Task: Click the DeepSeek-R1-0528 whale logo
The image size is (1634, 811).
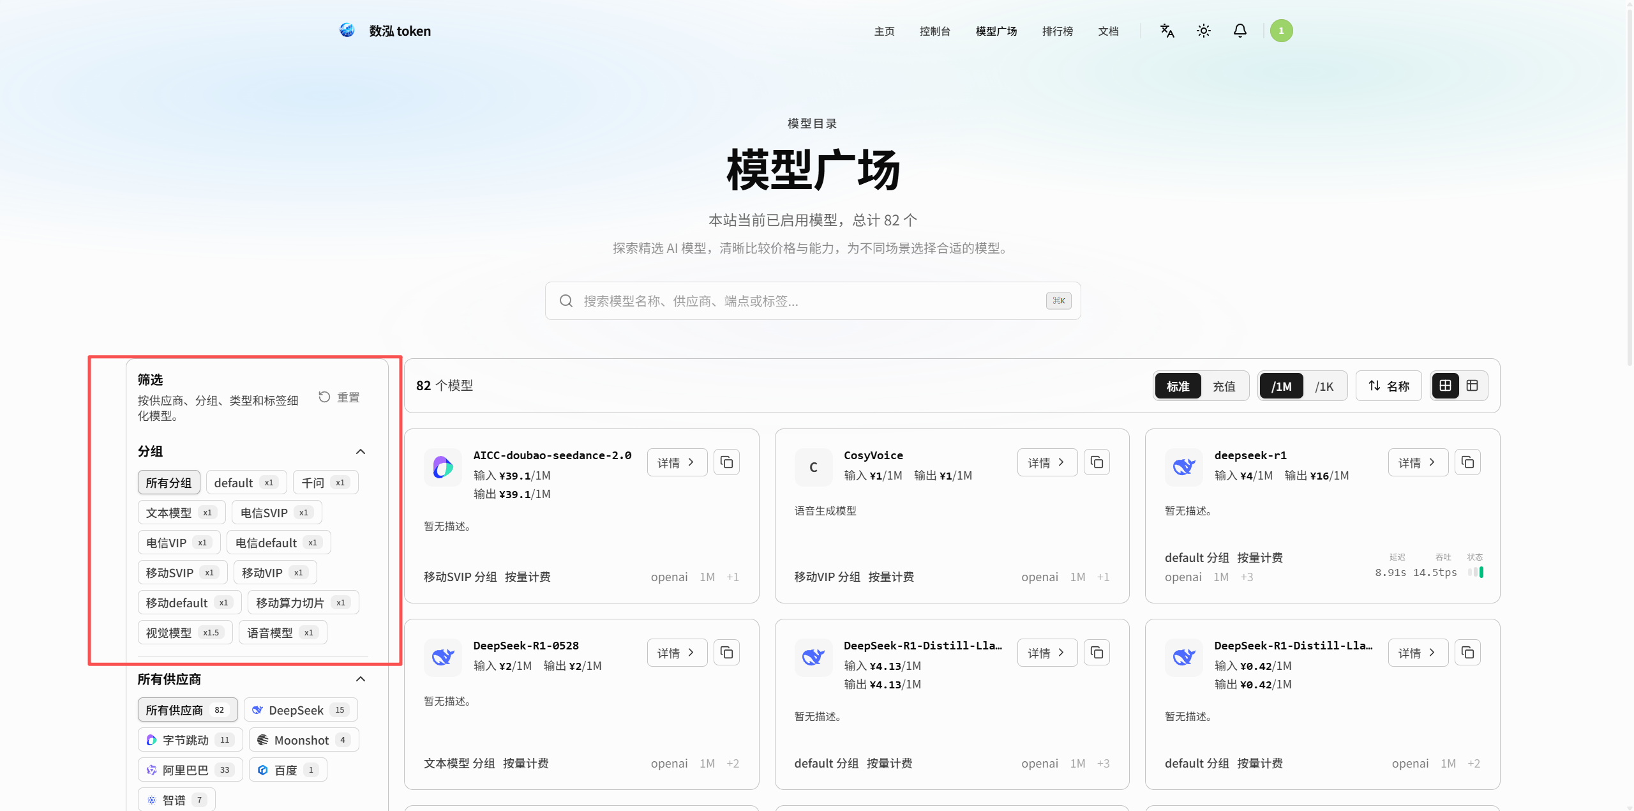Action: click(443, 658)
